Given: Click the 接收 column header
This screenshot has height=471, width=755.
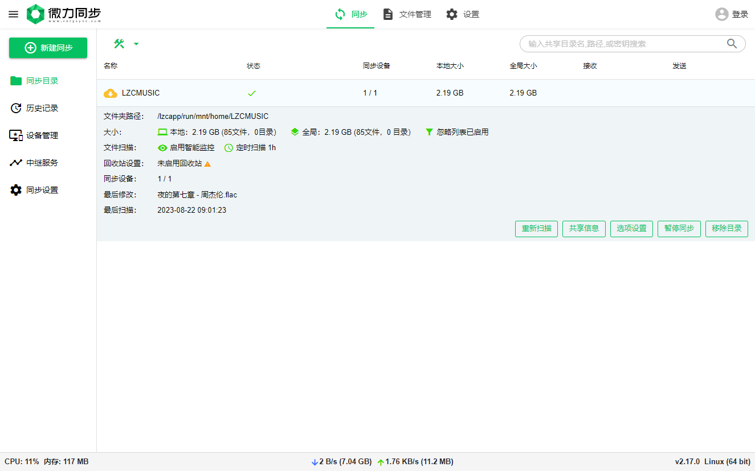Looking at the screenshot, I should pyautogui.click(x=590, y=66).
